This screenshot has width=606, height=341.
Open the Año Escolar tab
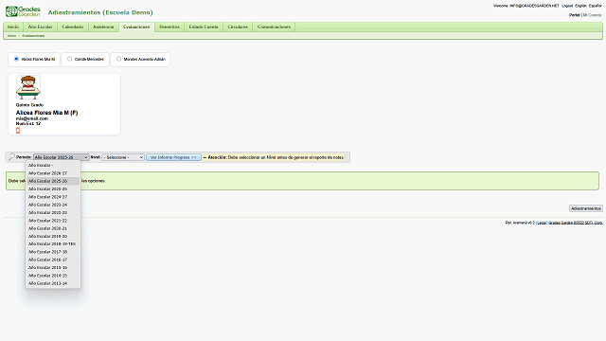coord(40,27)
